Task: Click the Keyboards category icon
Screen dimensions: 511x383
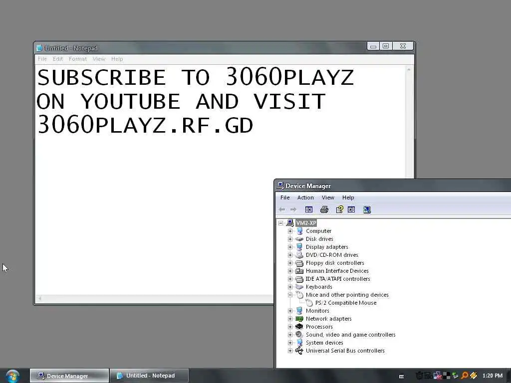Action: (299, 287)
